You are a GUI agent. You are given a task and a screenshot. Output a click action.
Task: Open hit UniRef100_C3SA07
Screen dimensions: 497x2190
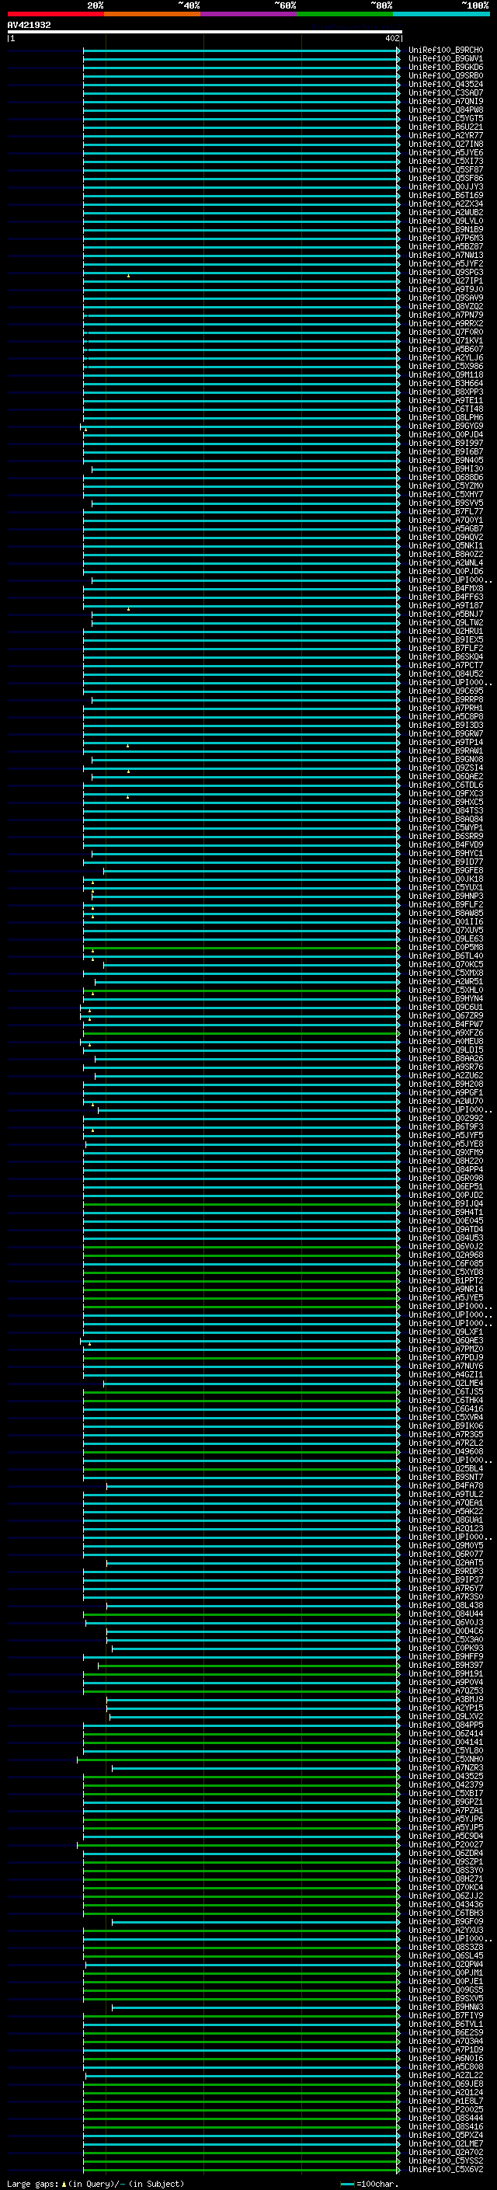(x=445, y=92)
